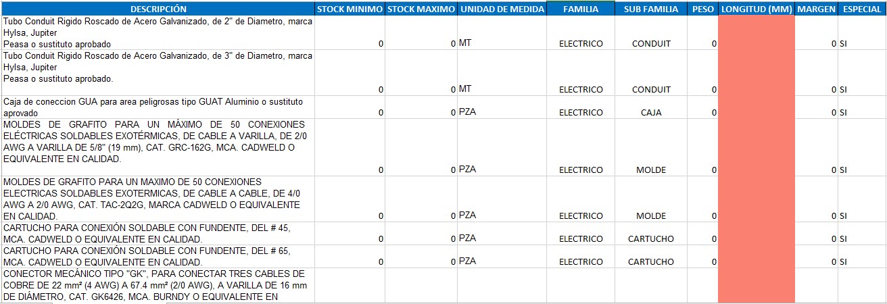Click MT unit cell of the 3" conduit row
Image resolution: width=887 pixels, height=304 pixels.
click(502, 73)
